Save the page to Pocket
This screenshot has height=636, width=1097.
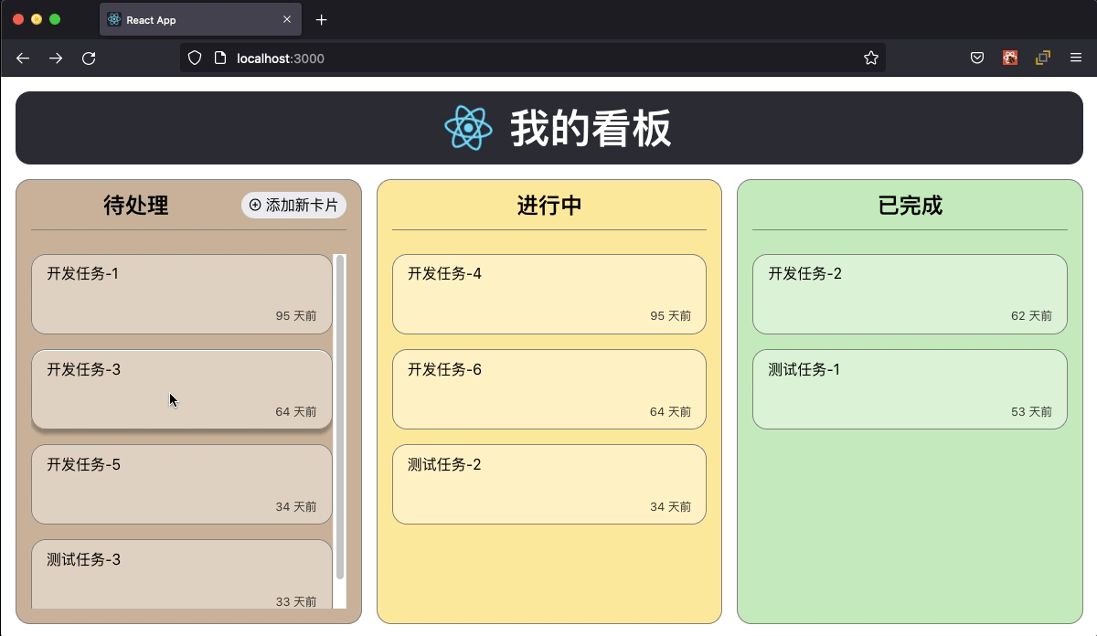tap(976, 58)
